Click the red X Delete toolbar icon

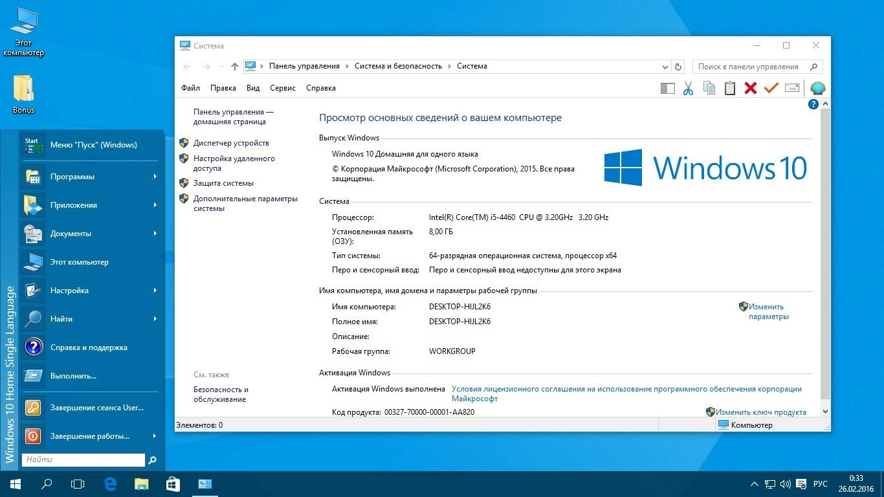point(751,88)
